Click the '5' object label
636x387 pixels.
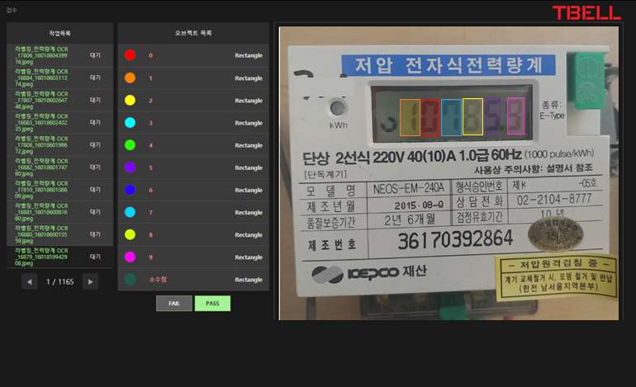pos(150,168)
